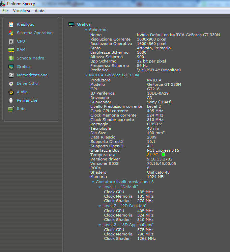The image size is (230, 252).
Task: Click the Revisione A3 value
Action: click(x=149, y=98)
